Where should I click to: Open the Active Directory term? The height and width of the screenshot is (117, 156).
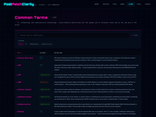26,58
